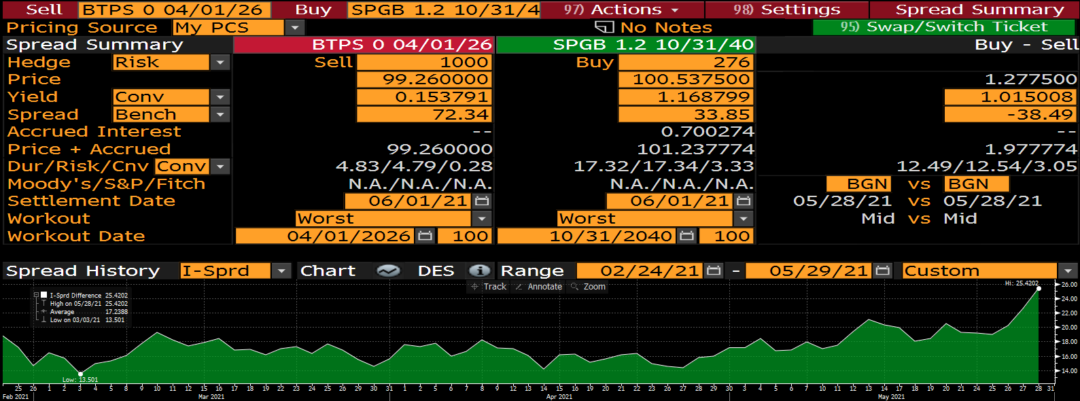This screenshot has width=1080, height=401.
Task: Edit the Buy security field SPGB 1.2 10/31/4
Action: click(444, 10)
